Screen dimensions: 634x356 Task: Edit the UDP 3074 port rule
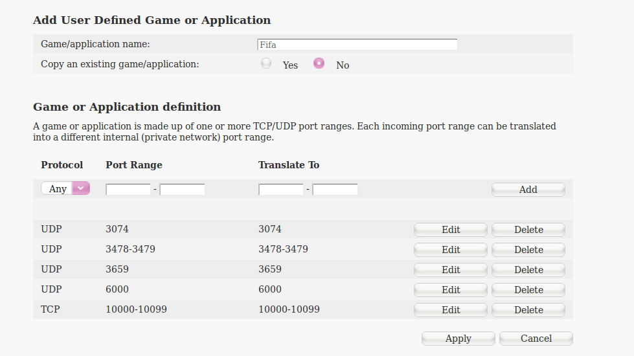451,230
